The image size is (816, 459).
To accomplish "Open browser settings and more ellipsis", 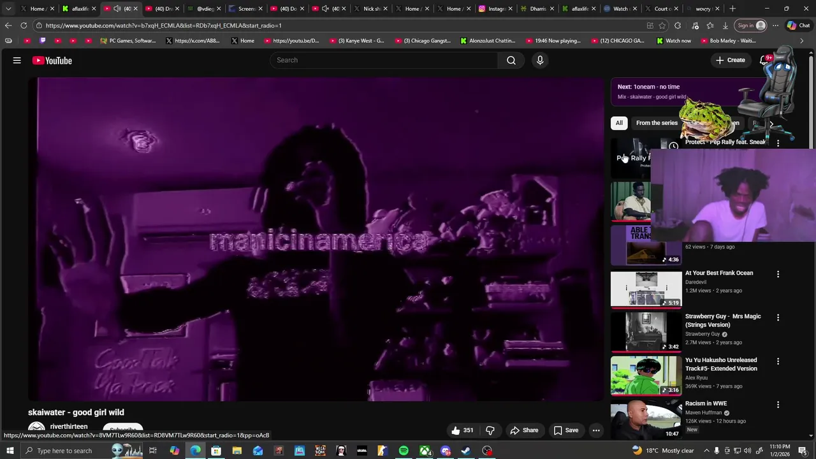I will (x=775, y=25).
